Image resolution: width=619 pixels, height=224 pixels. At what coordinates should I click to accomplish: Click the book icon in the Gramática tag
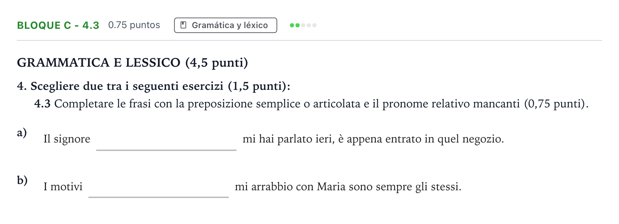coord(183,25)
